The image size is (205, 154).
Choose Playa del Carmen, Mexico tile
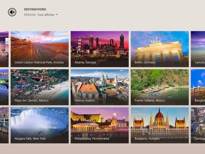pyautogui.click(x=40, y=87)
